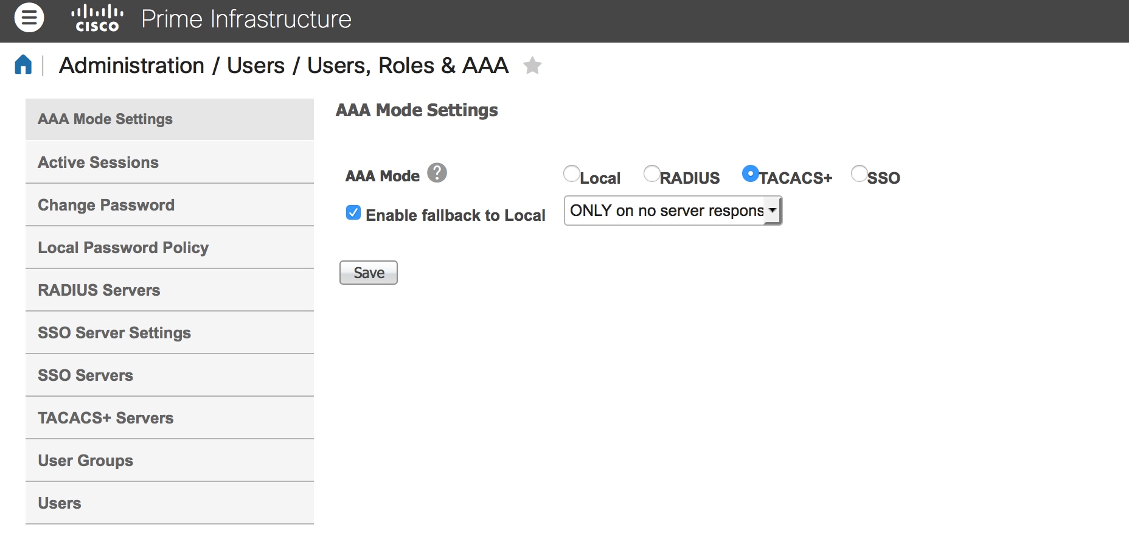Open the hamburger navigation menu
The image size is (1129, 533).
(29, 18)
